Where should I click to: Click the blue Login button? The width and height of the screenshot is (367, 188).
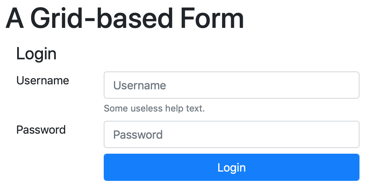[x=231, y=167]
